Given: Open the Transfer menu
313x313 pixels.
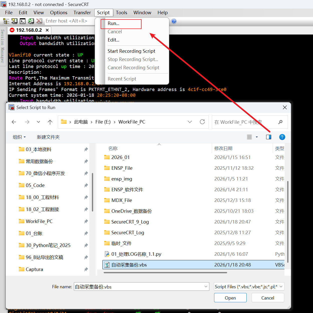Looking at the screenshot, I should 82,12.
